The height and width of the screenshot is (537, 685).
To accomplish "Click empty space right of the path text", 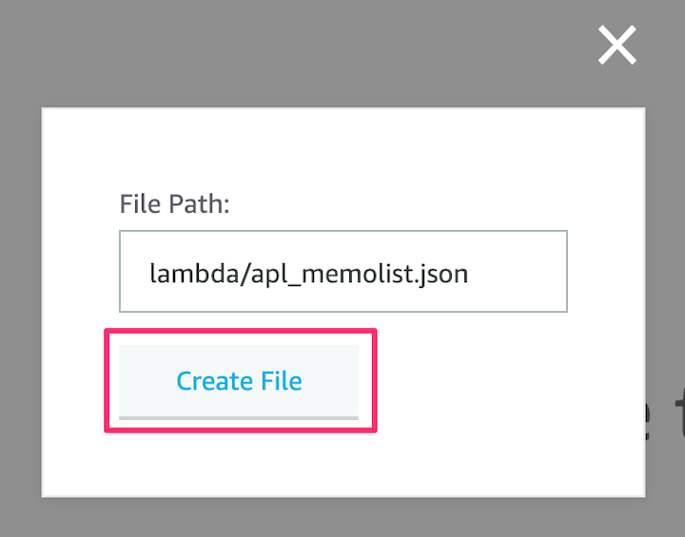I will pyautogui.click(x=518, y=272).
